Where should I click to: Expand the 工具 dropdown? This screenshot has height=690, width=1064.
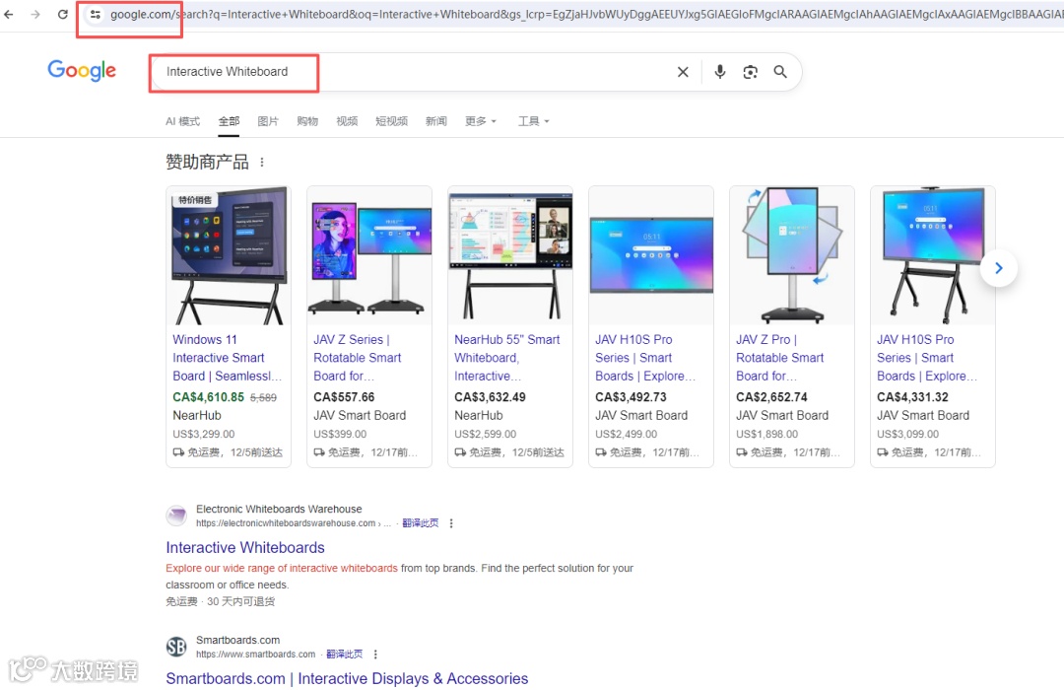point(533,121)
